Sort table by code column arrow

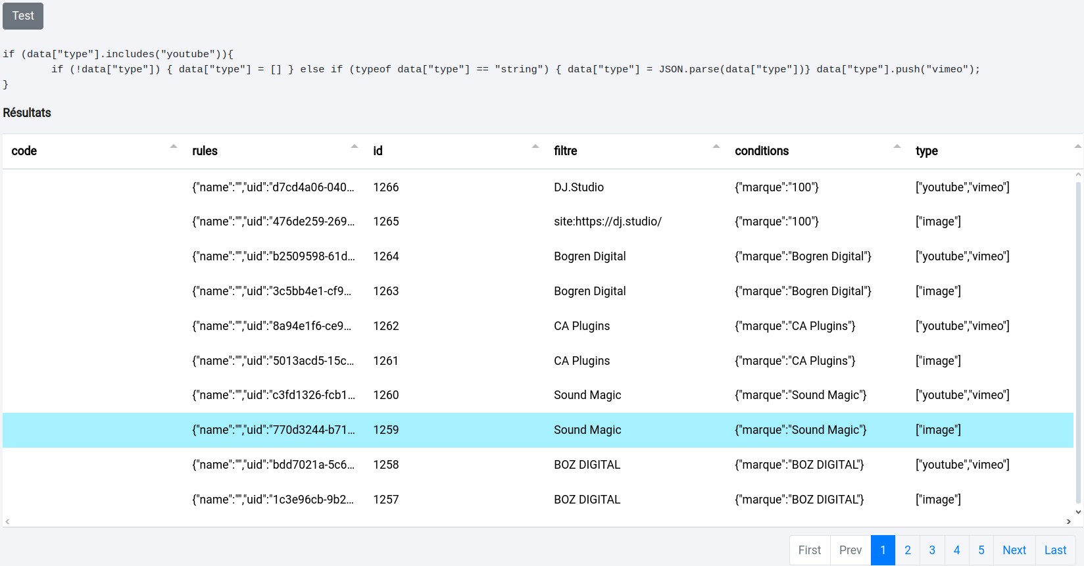pyautogui.click(x=174, y=147)
